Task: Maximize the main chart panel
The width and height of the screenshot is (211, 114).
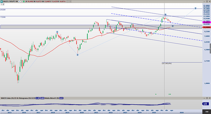Action: click(207, 2)
